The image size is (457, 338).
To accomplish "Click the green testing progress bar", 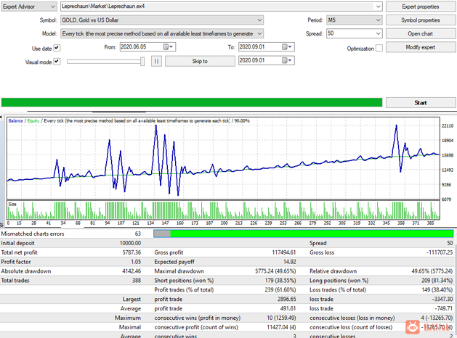I will click(192, 102).
